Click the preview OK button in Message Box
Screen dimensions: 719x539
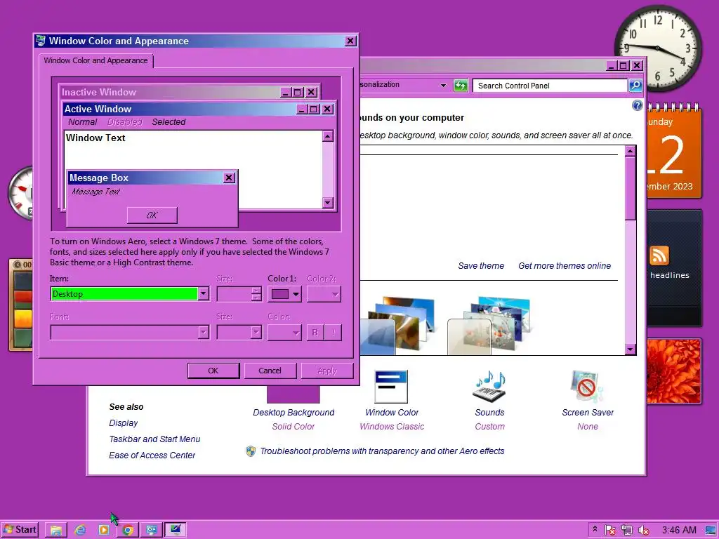152,215
